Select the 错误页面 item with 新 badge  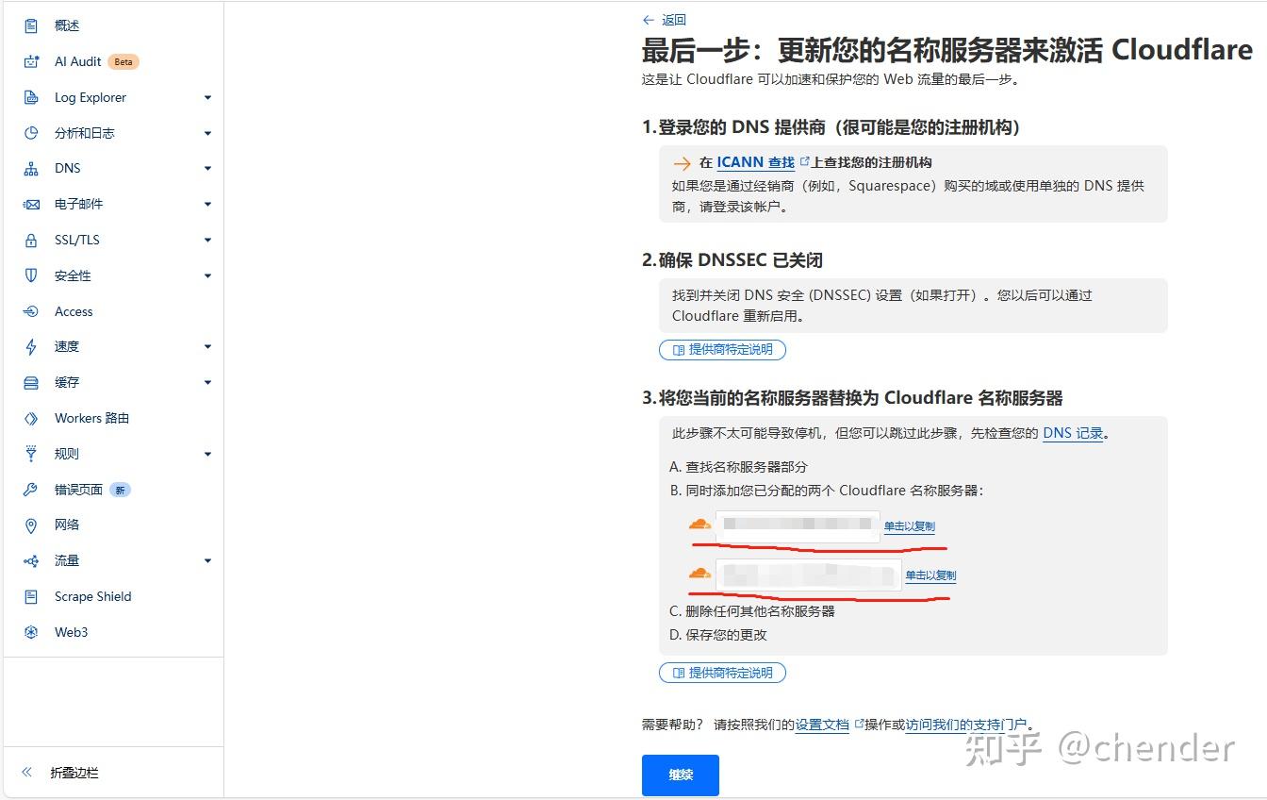coord(78,489)
